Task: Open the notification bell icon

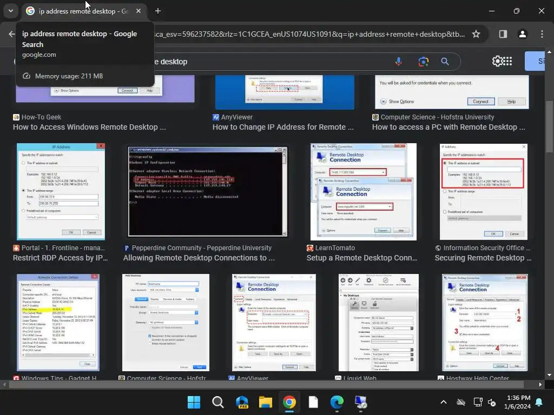Action: tap(539, 402)
